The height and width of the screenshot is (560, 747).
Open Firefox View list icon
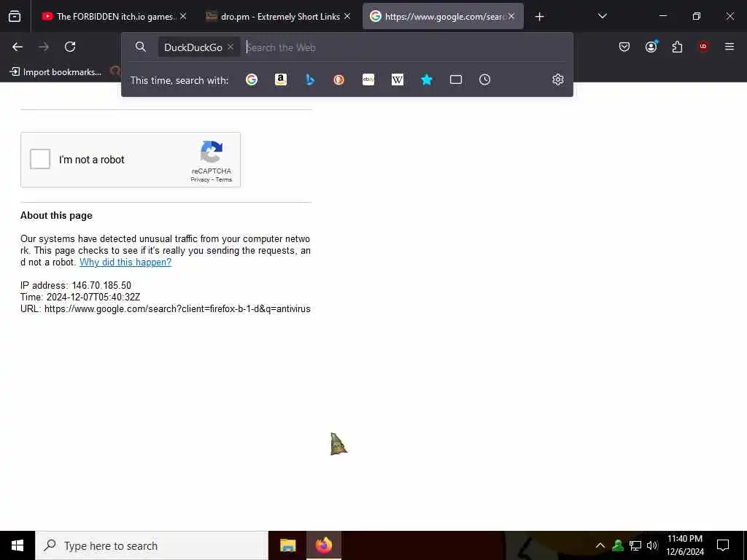pyautogui.click(x=15, y=17)
